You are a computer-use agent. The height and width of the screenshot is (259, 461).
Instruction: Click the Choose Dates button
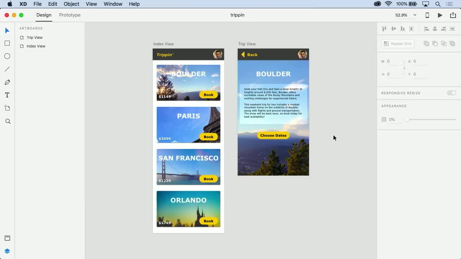click(x=273, y=136)
